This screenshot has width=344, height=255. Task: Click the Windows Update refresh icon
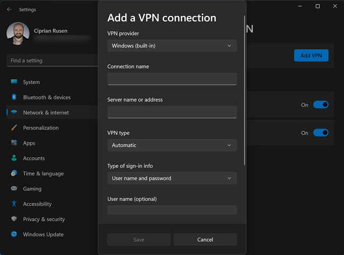14,234
